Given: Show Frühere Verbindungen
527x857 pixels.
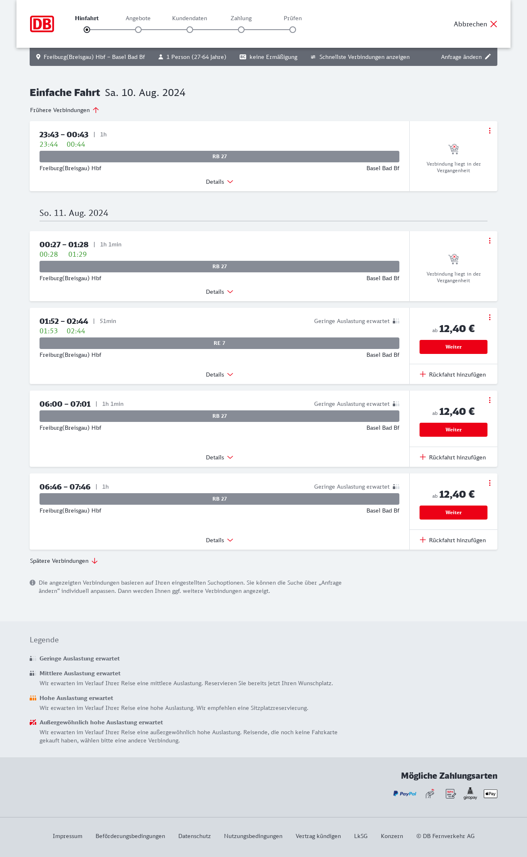Looking at the screenshot, I should pyautogui.click(x=65, y=110).
